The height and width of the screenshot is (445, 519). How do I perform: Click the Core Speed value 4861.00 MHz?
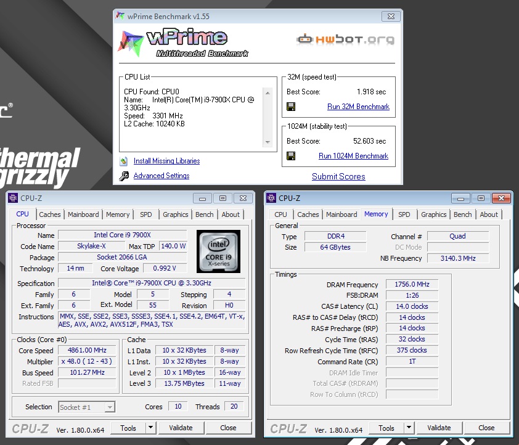(87, 350)
